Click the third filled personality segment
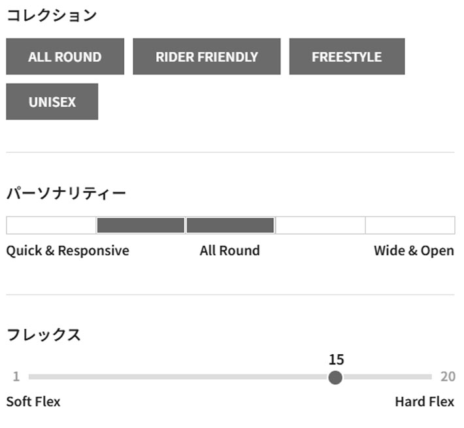Image resolution: width=464 pixels, height=428 pixels. [x=230, y=225]
